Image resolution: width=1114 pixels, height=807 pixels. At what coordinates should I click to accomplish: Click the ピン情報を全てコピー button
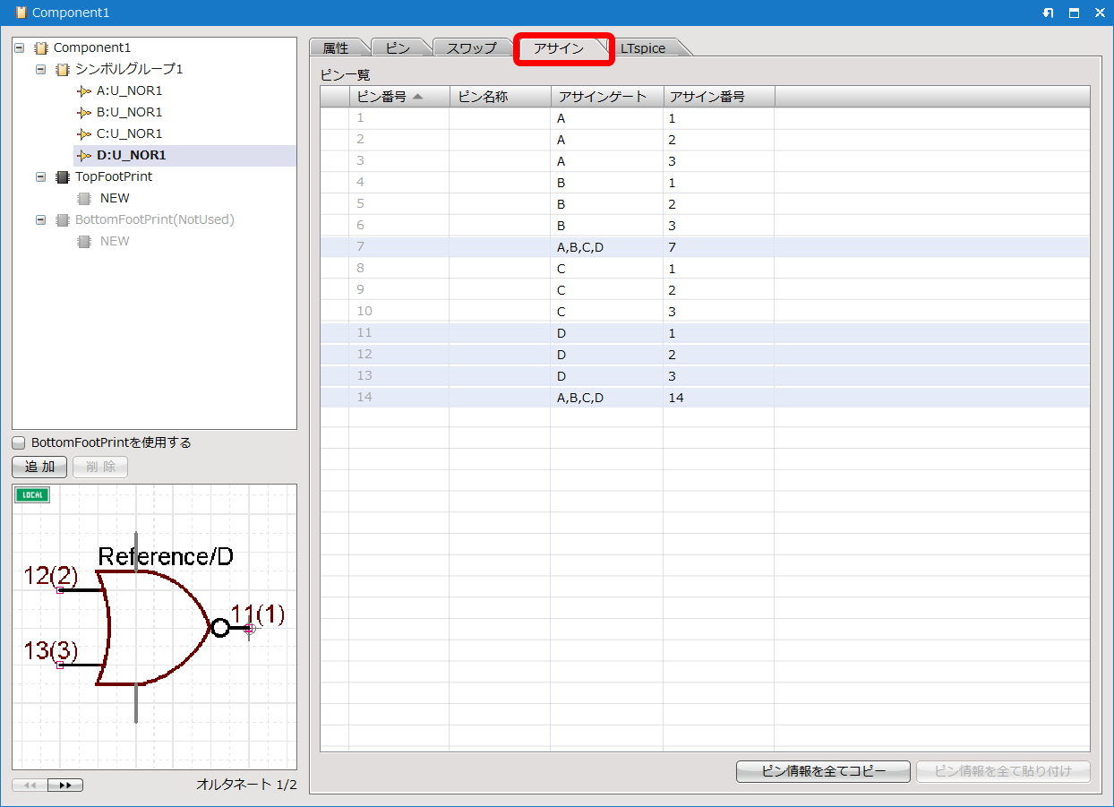click(823, 771)
